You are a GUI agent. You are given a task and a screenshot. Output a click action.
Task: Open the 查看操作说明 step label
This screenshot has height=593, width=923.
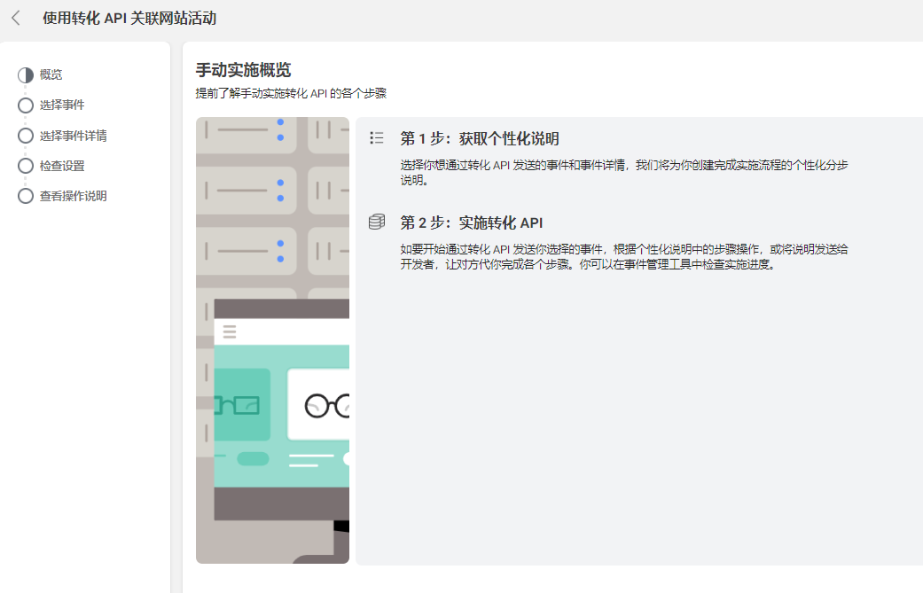(73, 196)
